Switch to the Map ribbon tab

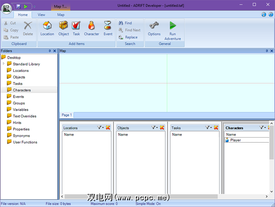(x=61, y=15)
